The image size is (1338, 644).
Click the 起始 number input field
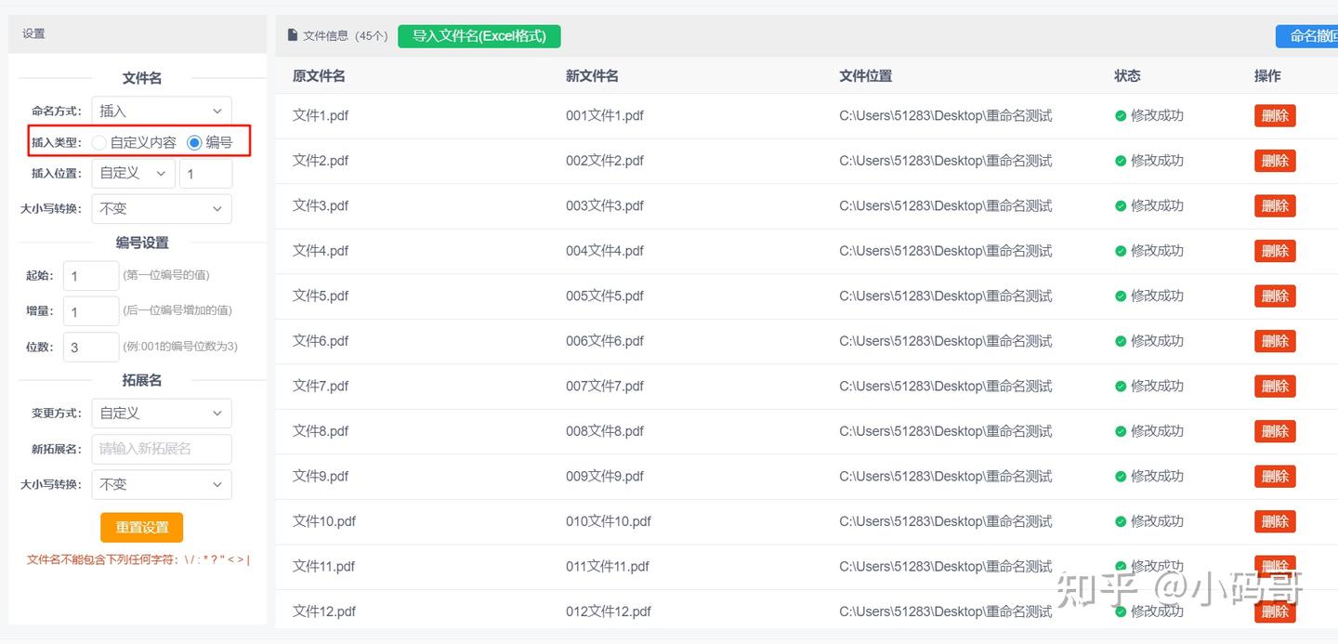click(x=90, y=276)
